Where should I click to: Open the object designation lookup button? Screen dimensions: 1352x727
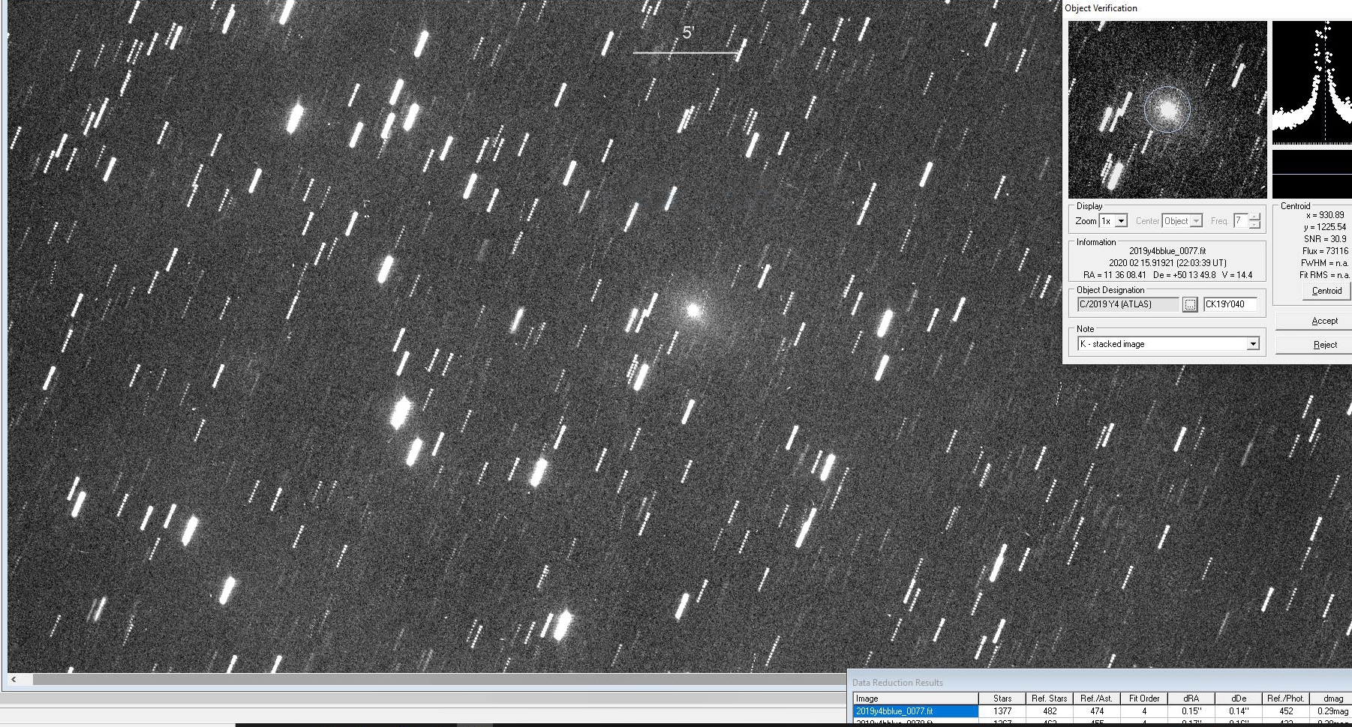click(1190, 304)
